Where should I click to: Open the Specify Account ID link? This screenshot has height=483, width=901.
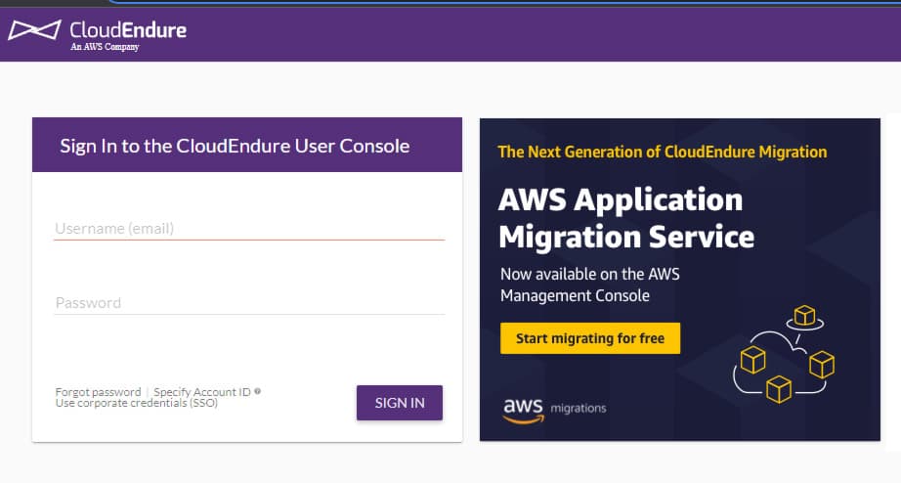coord(202,391)
